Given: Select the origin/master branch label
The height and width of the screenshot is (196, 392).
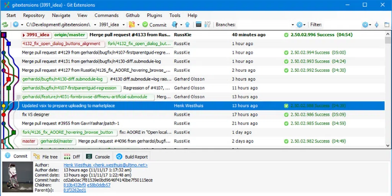Looking at the screenshot, I should (70, 35).
